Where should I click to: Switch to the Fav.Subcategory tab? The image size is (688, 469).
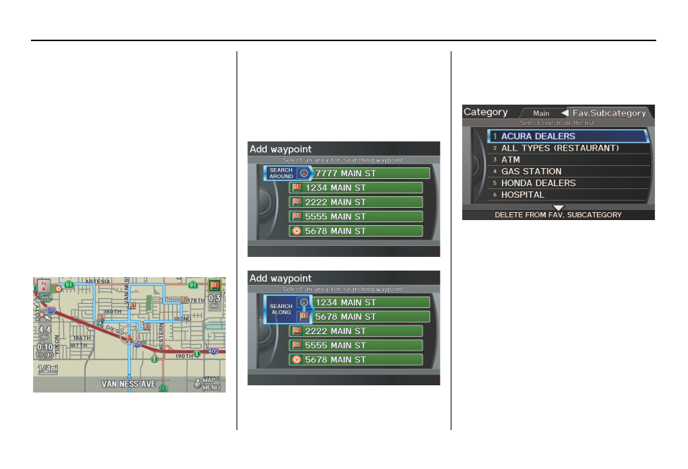coord(609,113)
